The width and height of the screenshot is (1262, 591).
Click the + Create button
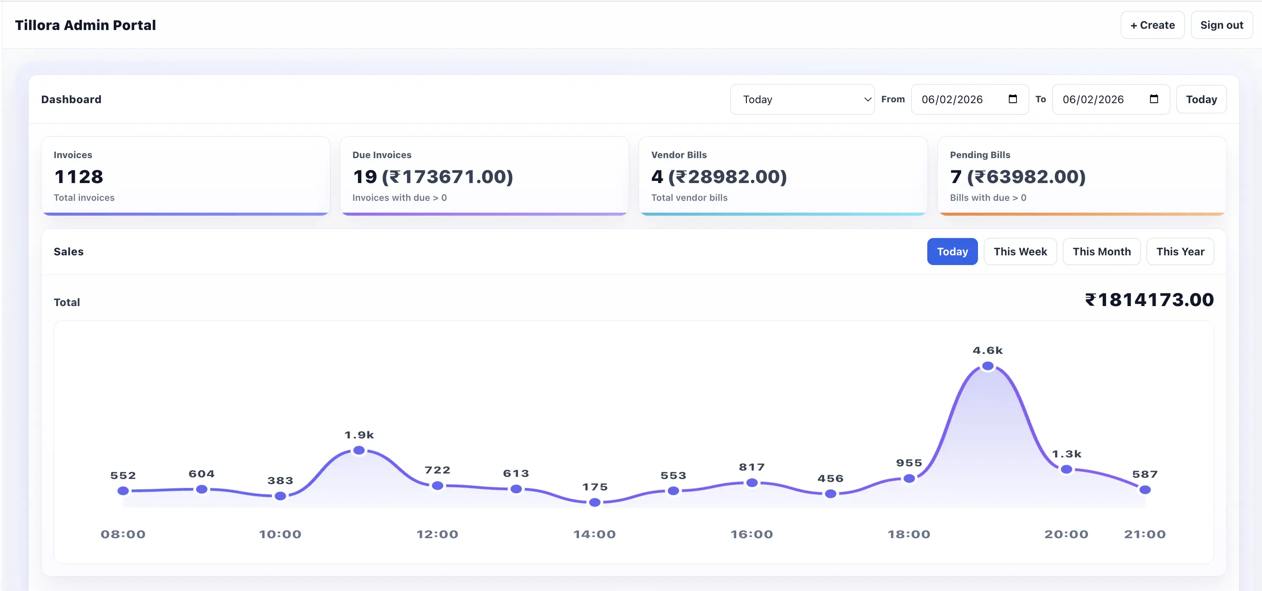point(1152,25)
